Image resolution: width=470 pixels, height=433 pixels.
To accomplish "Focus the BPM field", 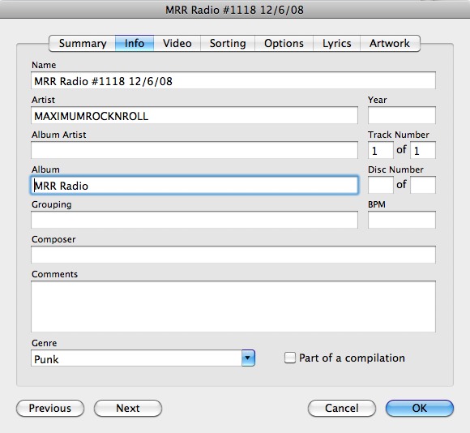I will [x=402, y=220].
